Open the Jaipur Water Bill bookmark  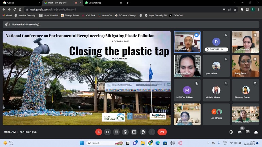pos(49,15)
